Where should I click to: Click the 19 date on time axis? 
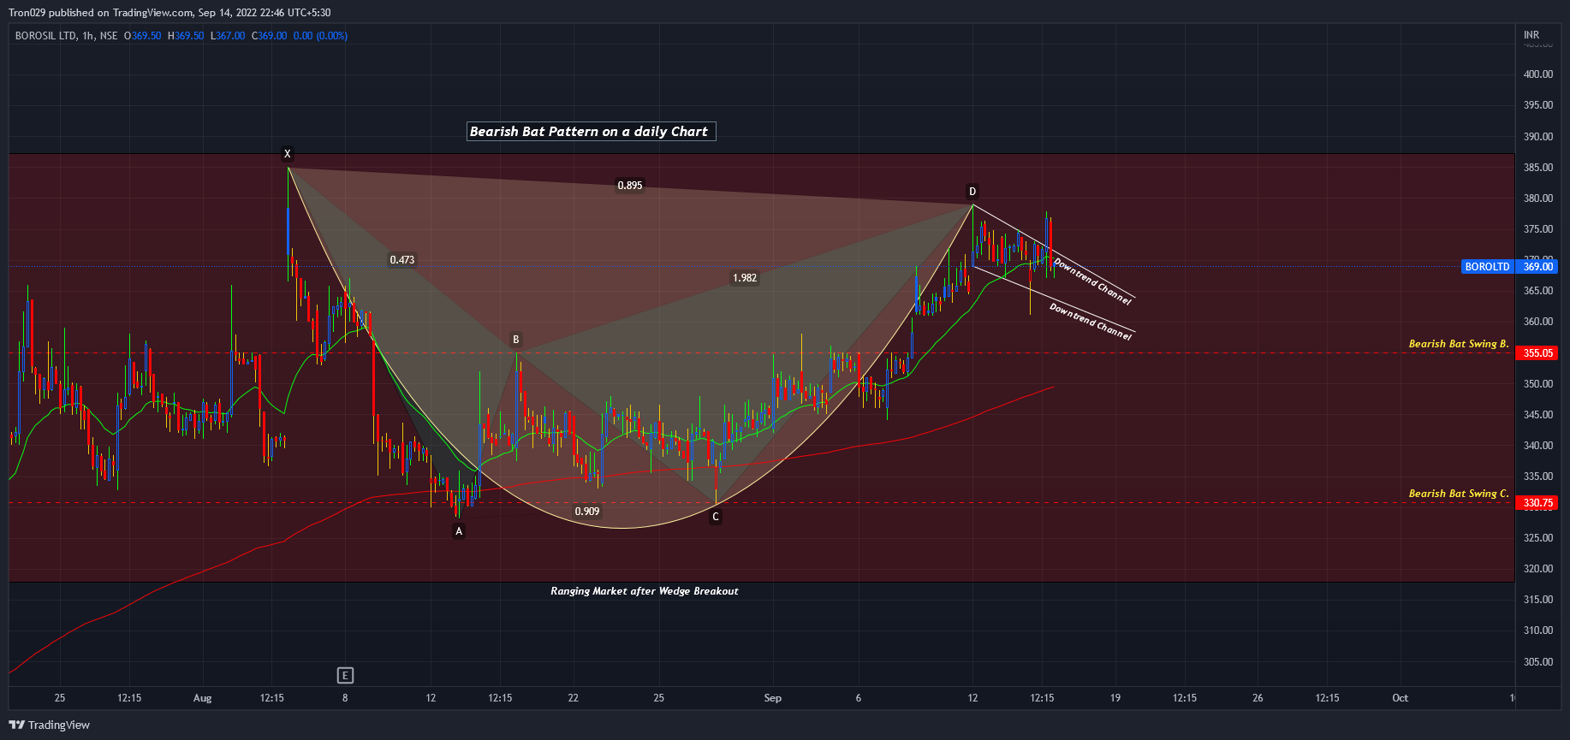pyautogui.click(x=1115, y=698)
